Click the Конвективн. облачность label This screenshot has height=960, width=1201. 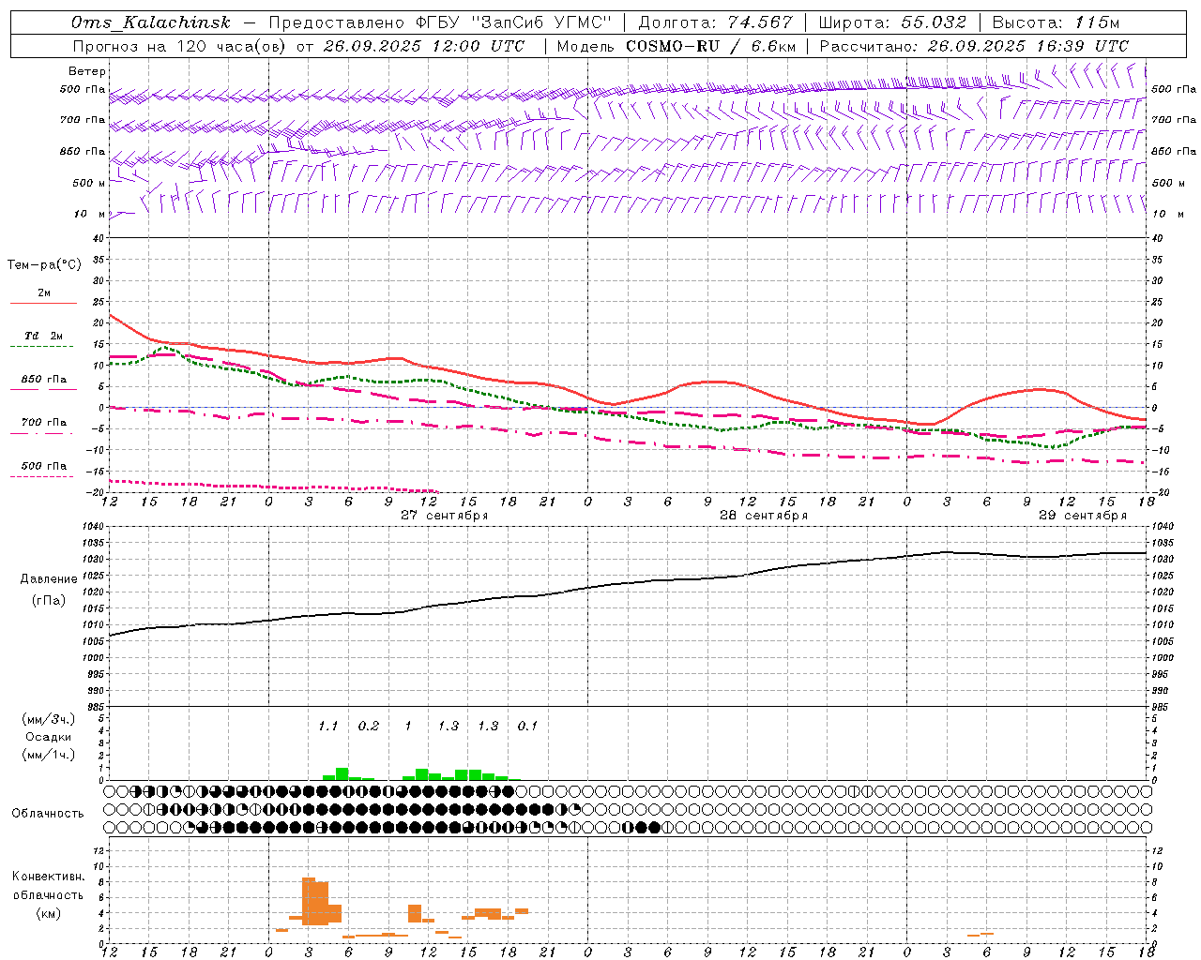pos(48,894)
